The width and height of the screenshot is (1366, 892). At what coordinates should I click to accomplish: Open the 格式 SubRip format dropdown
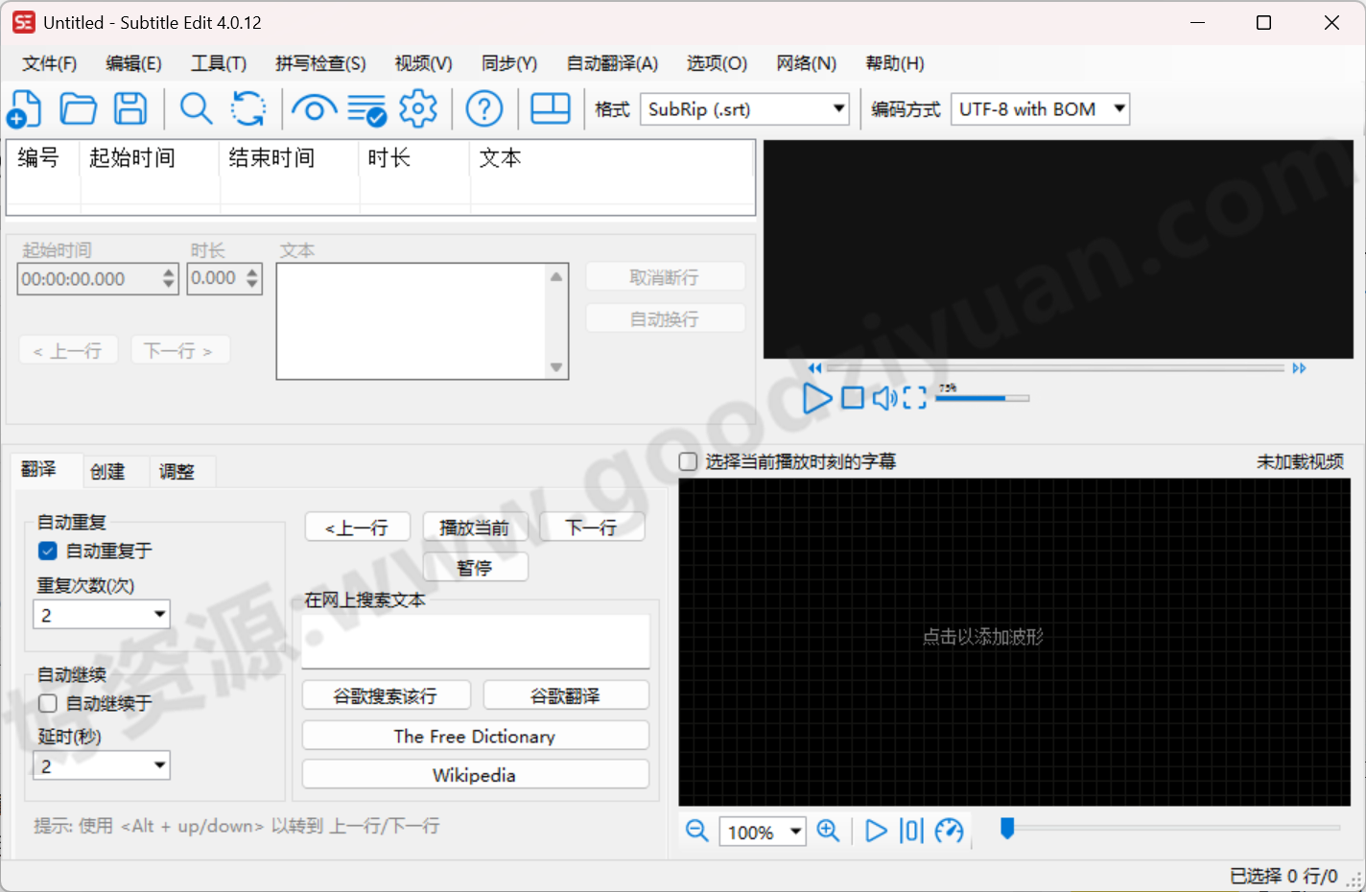coord(838,108)
